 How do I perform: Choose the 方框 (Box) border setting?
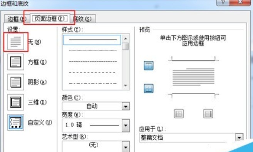[x=16, y=62]
